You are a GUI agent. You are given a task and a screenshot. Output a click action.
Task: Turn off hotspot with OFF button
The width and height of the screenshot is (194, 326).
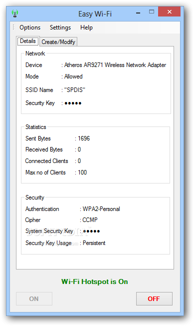154,299
